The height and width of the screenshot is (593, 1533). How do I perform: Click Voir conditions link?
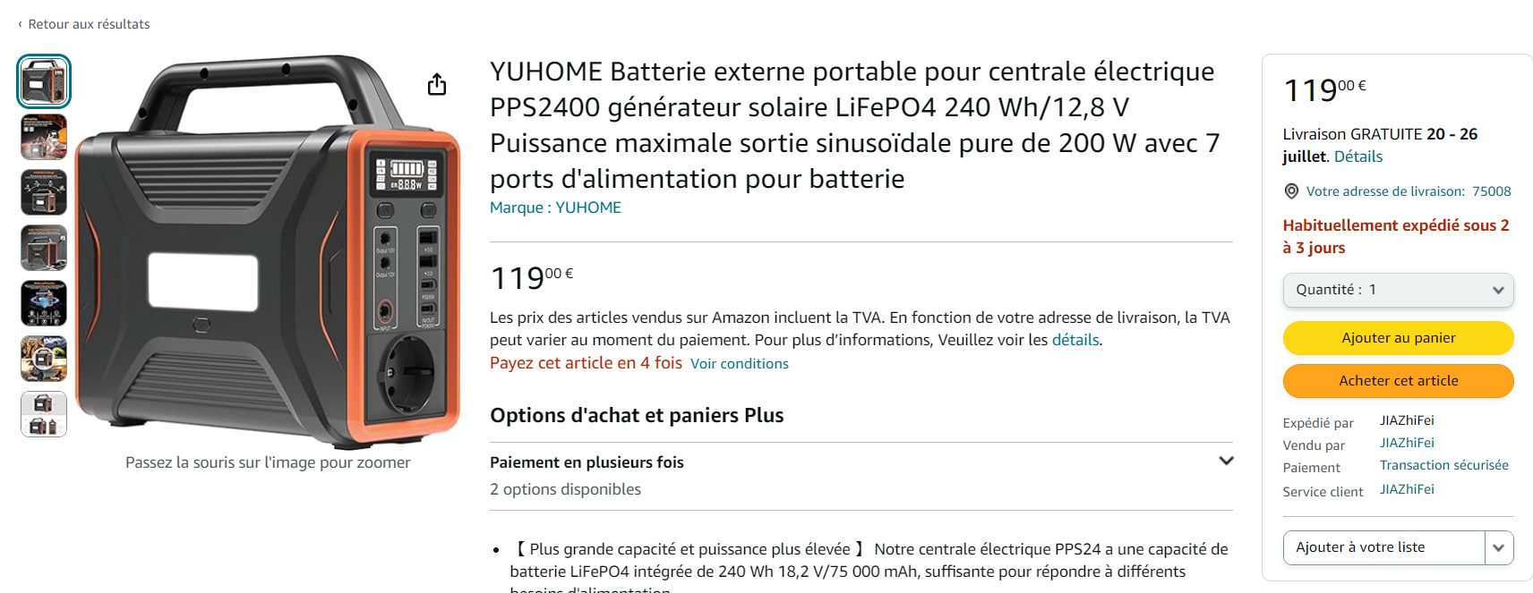tap(739, 364)
